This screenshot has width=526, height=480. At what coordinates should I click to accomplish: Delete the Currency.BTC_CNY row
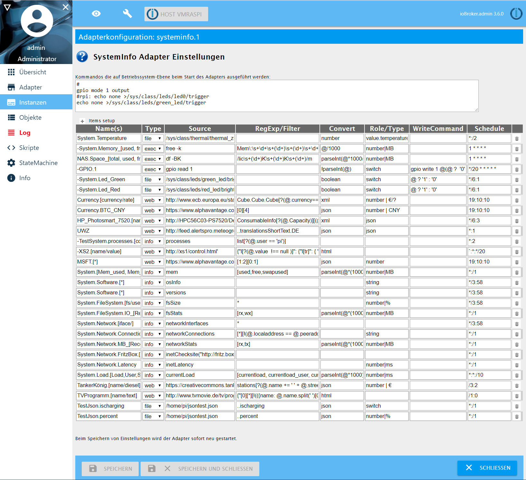point(517,210)
